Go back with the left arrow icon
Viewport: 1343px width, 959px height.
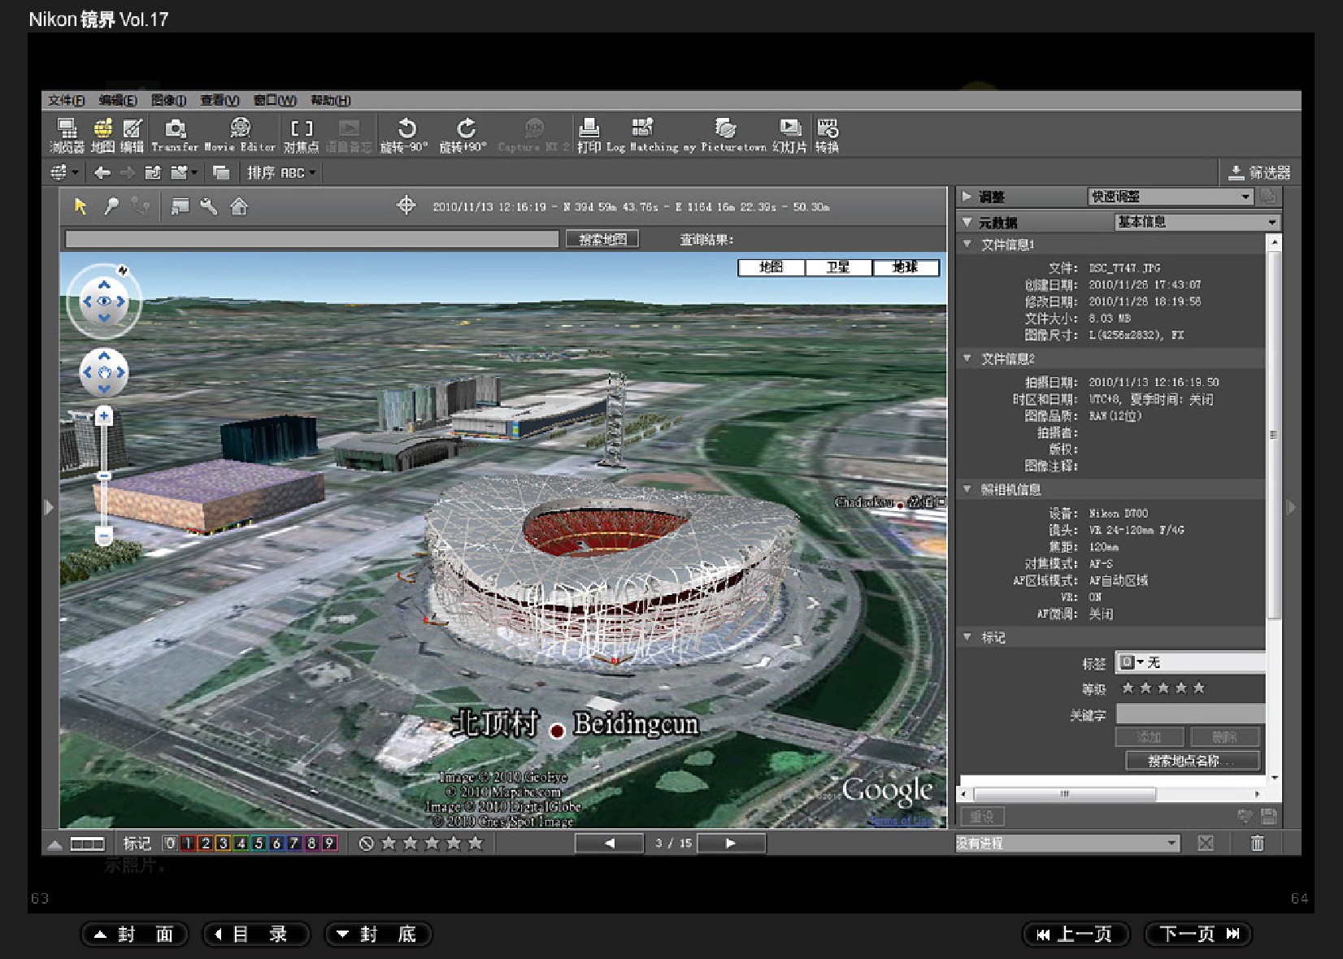tap(102, 172)
